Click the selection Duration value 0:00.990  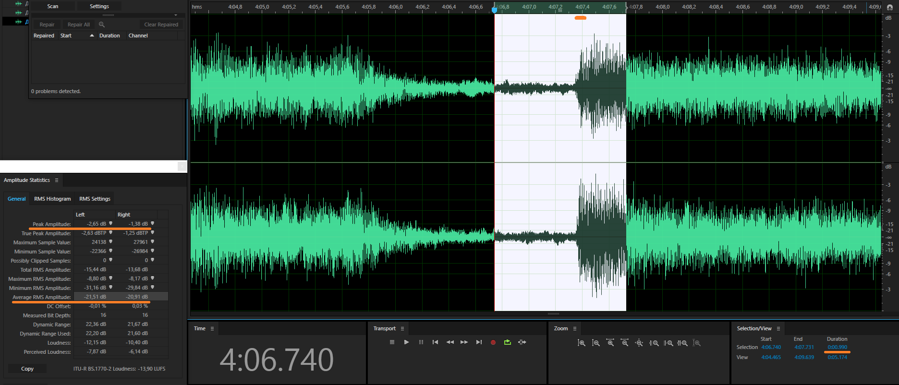pyautogui.click(x=837, y=347)
